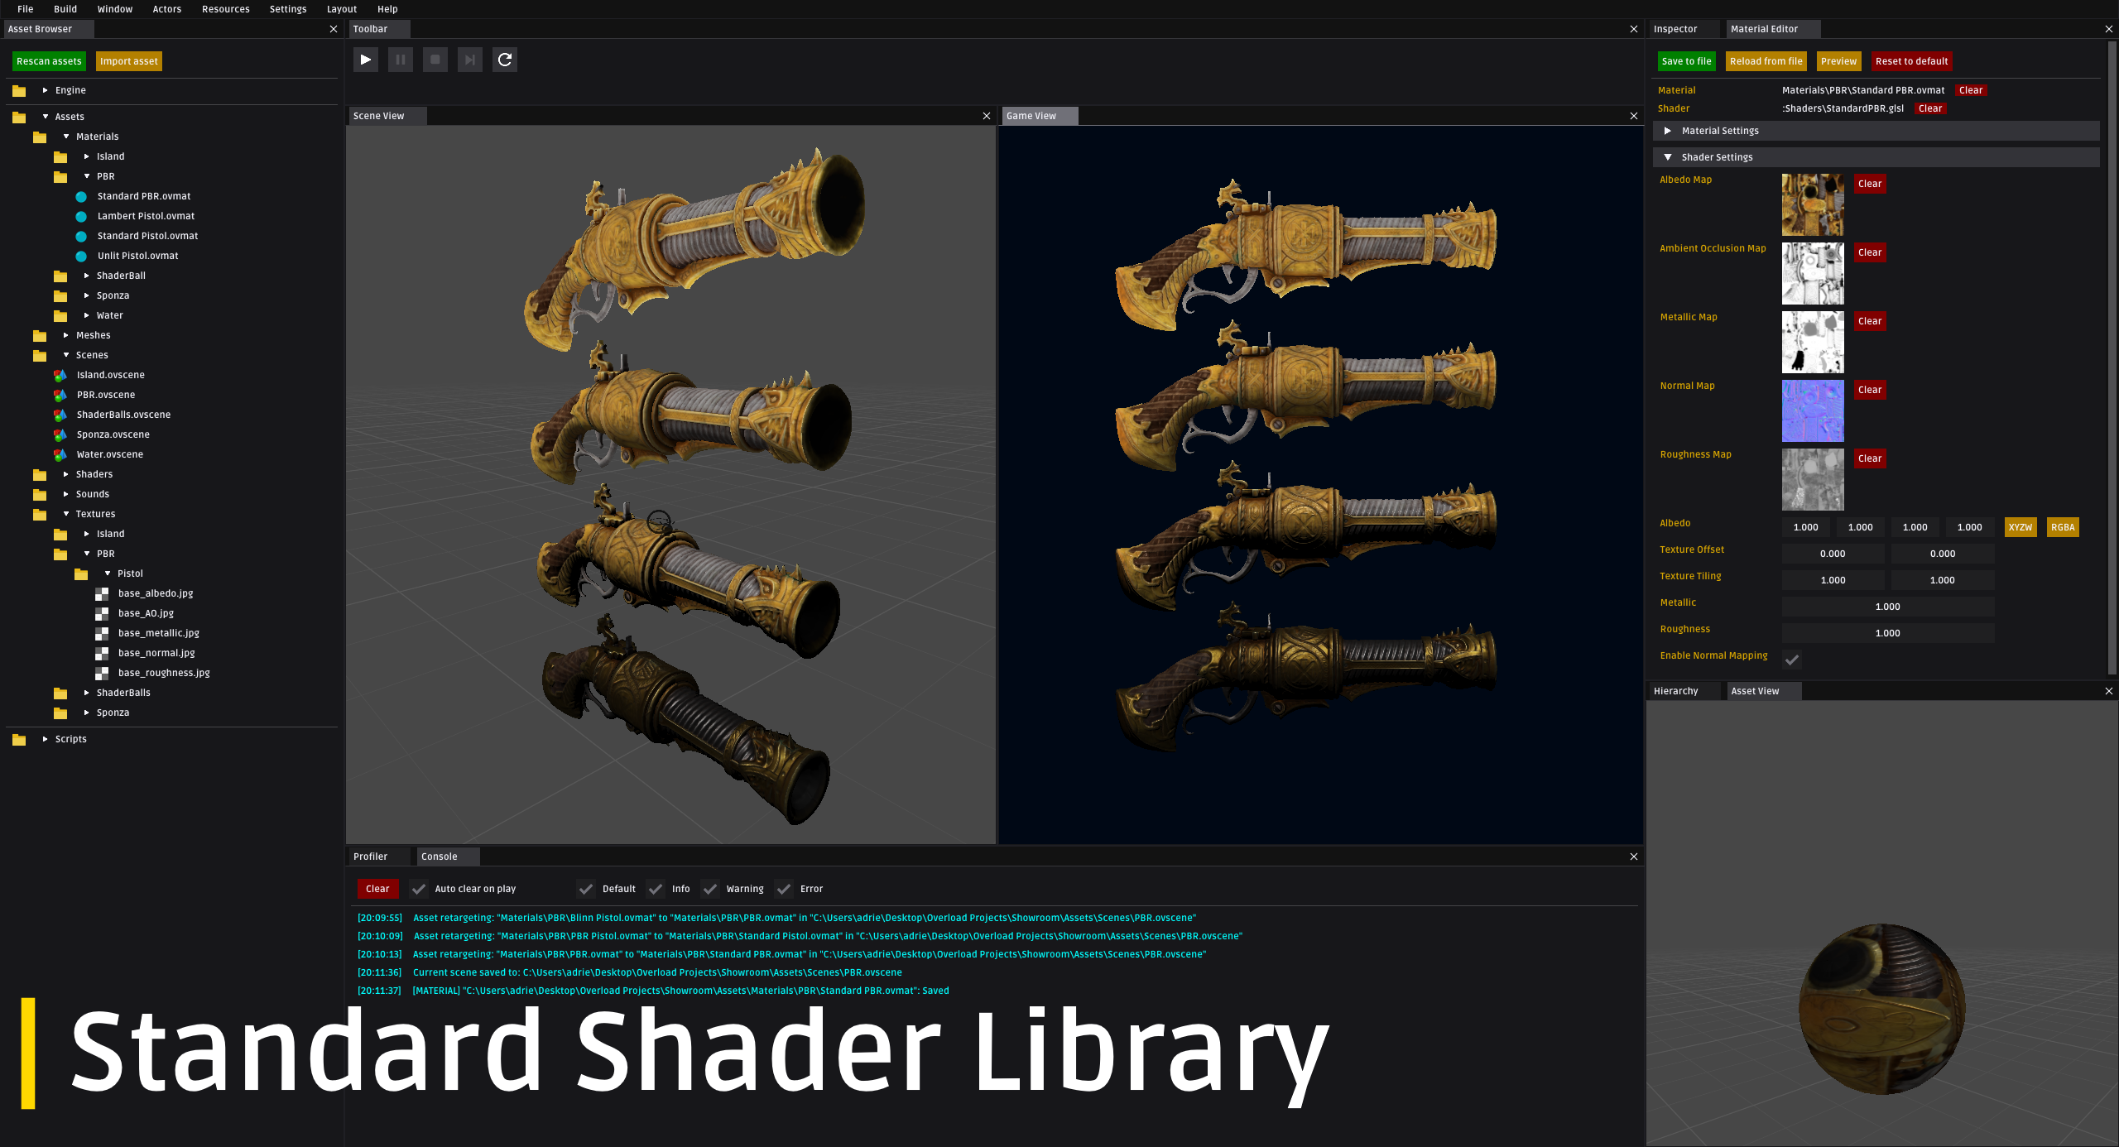Click the Pause button in Toolbar
The width and height of the screenshot is (2119, 1147).
click(400, 60)
